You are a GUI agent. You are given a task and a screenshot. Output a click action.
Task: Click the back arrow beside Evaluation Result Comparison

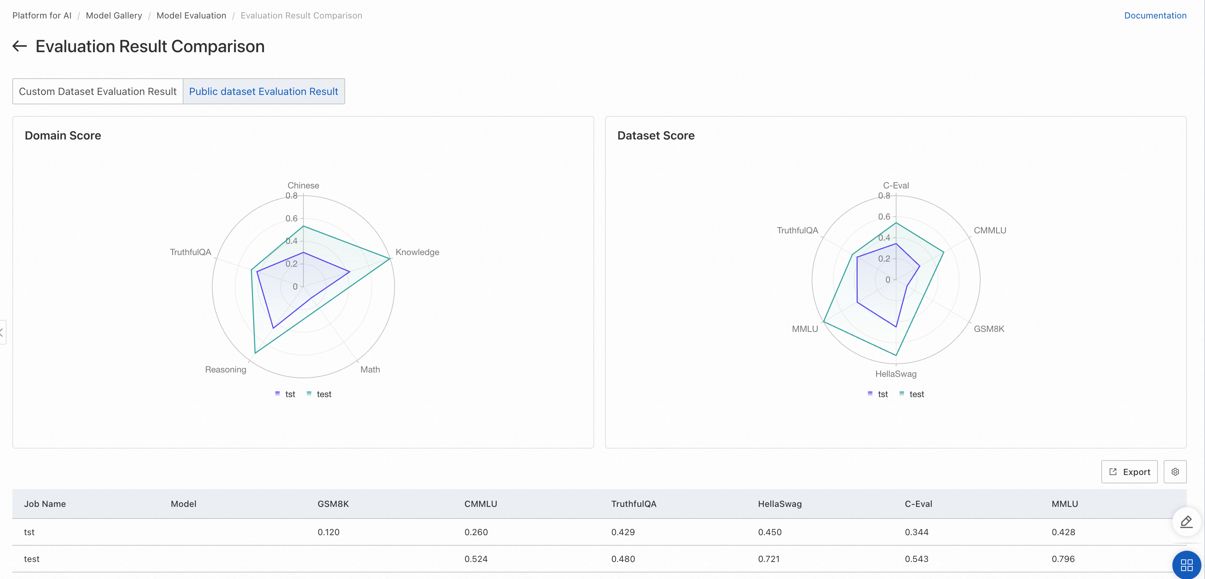point(19,46)
